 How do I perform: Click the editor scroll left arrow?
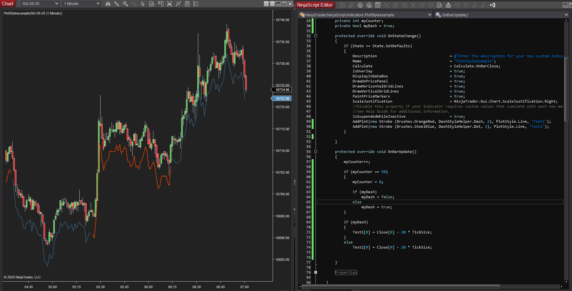click(x=300, y=287)
